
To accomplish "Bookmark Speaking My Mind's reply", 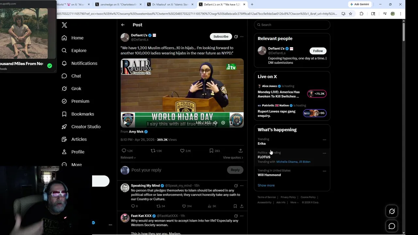I will [x=235, y=206].
